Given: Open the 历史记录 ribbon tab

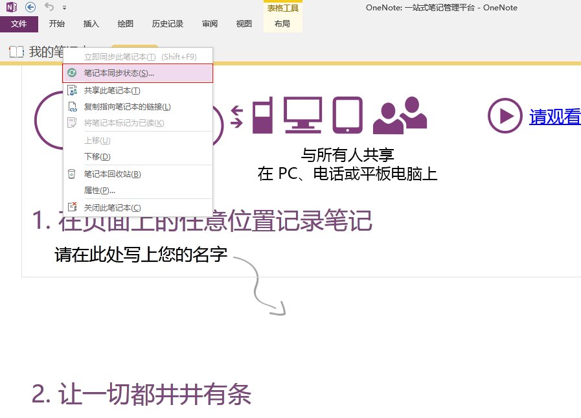Looking at the screenshot, I should 168,24.
